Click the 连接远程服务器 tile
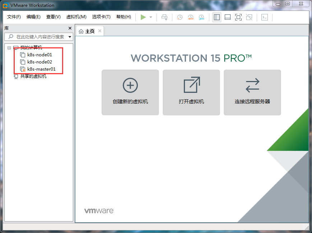 coord(252,92)
